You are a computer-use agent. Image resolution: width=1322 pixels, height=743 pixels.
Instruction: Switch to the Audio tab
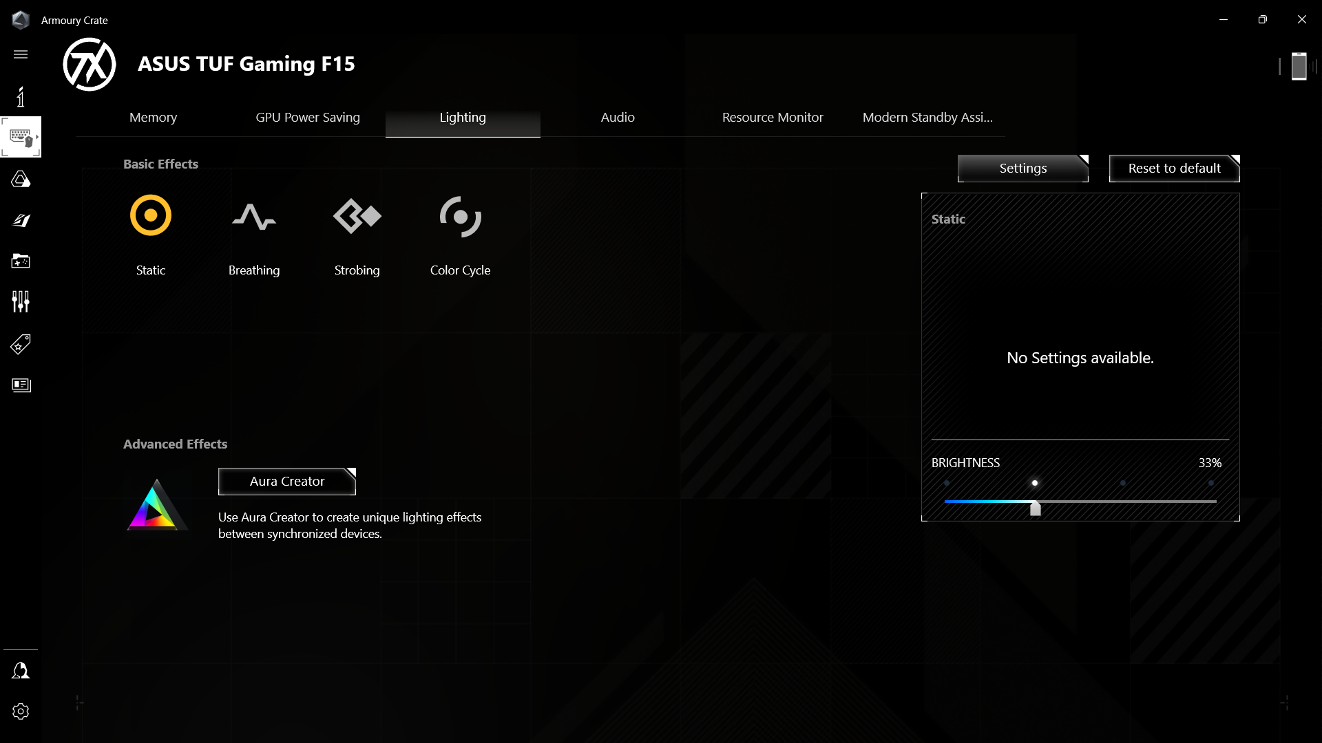tap(618, 117)
